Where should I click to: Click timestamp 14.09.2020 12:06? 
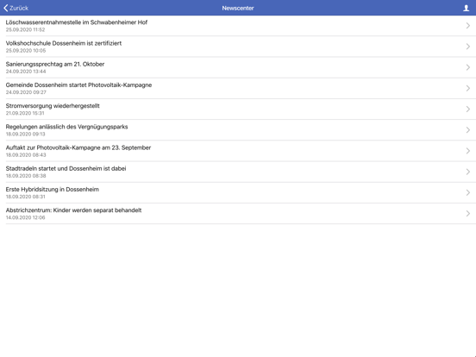25,217
